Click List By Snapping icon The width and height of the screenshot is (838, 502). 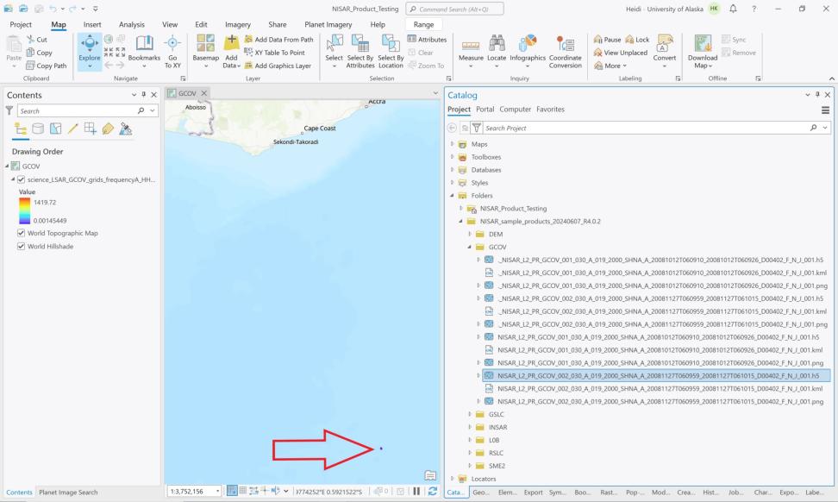point(91,129)
